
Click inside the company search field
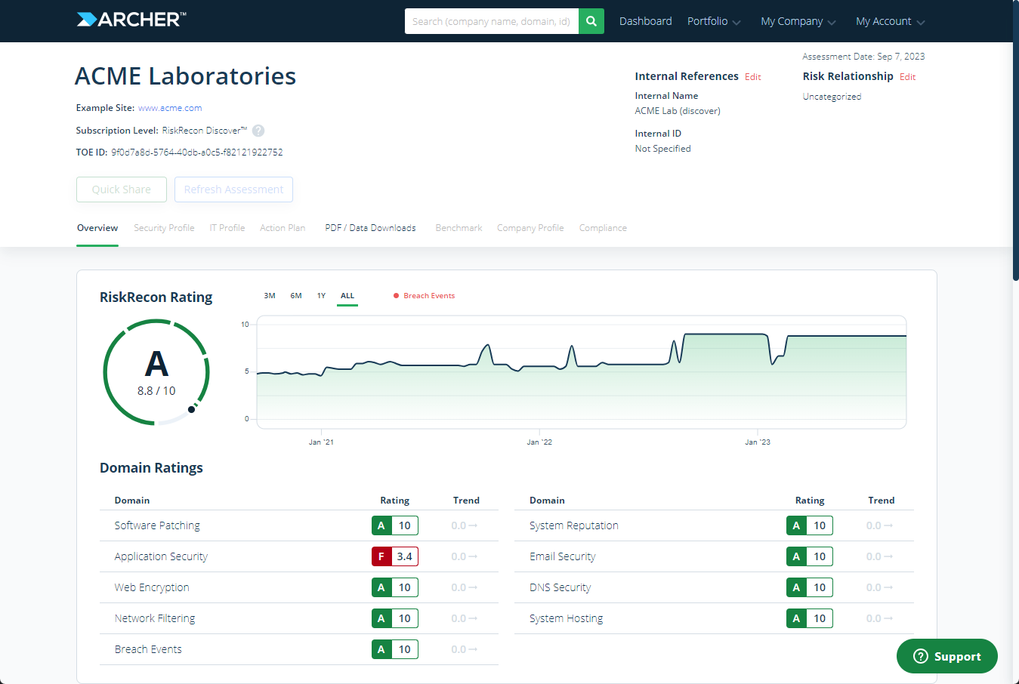(x=491, y=21)
